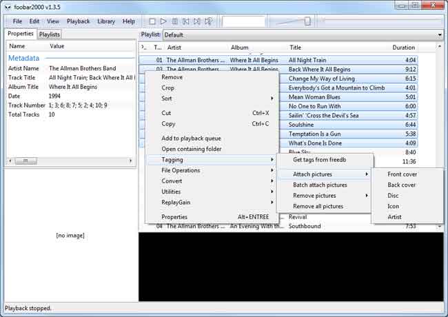Image resolution: width=448 pixels, height=317 pixels.
Task: Expand the Convert submenu
Action: click(212, 181)
